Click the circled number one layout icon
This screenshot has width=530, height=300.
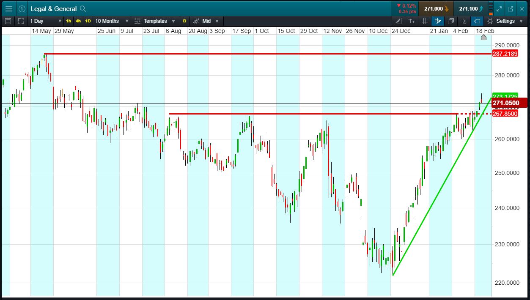coord(22,8)
